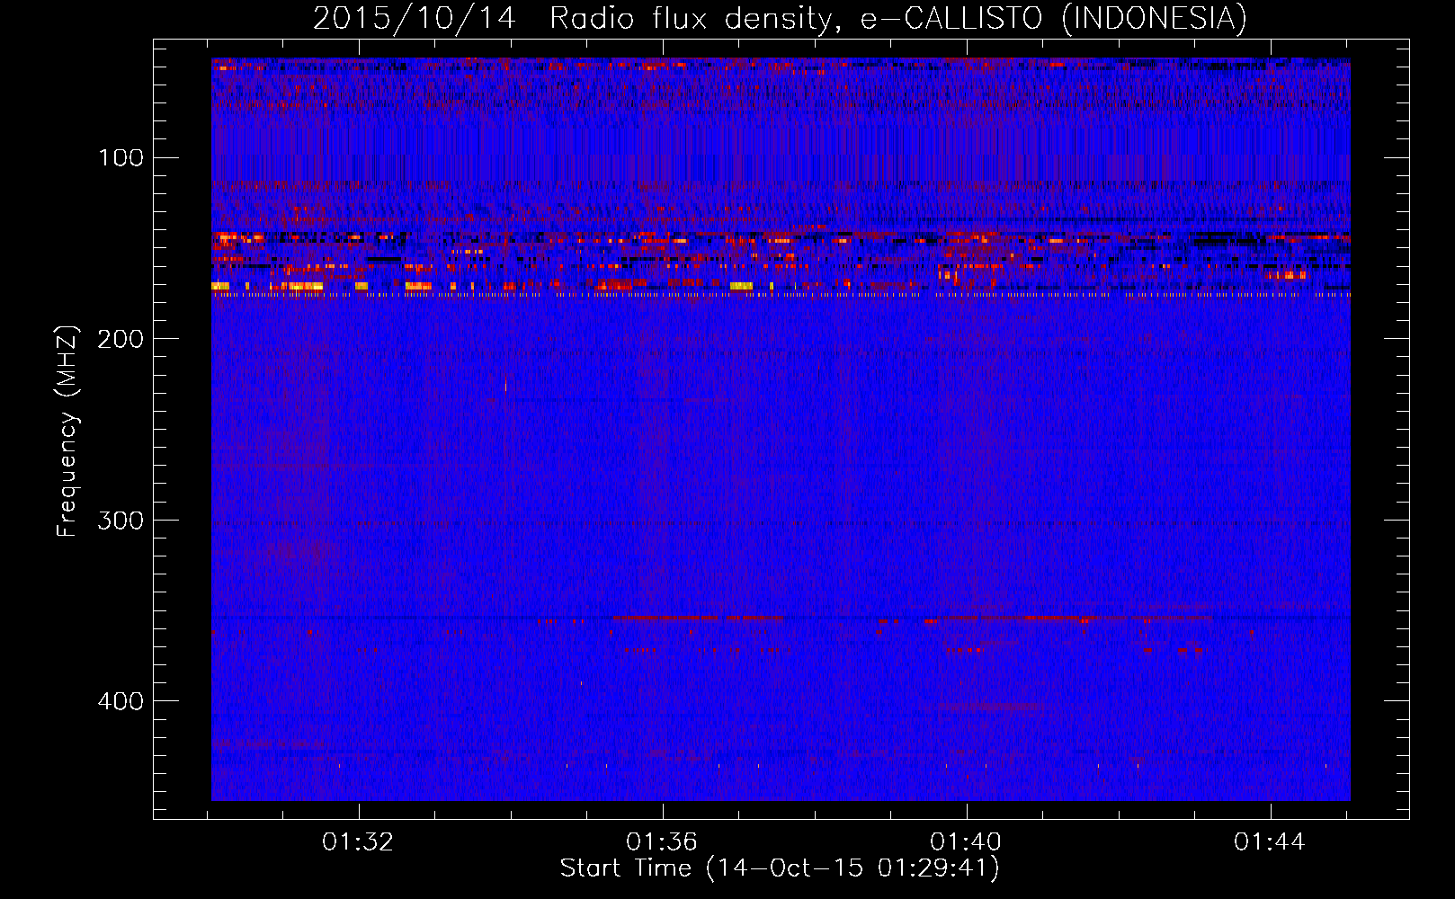Click the '01:44' time tick label

[x=1269, y=842]
